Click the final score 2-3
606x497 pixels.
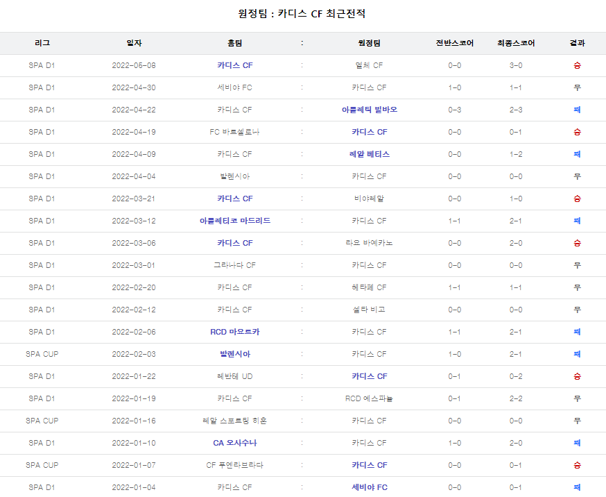(x=516, y=110)
